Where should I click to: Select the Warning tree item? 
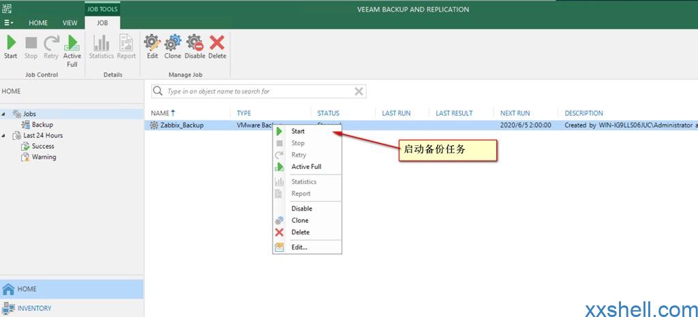[x=44, y=157]
